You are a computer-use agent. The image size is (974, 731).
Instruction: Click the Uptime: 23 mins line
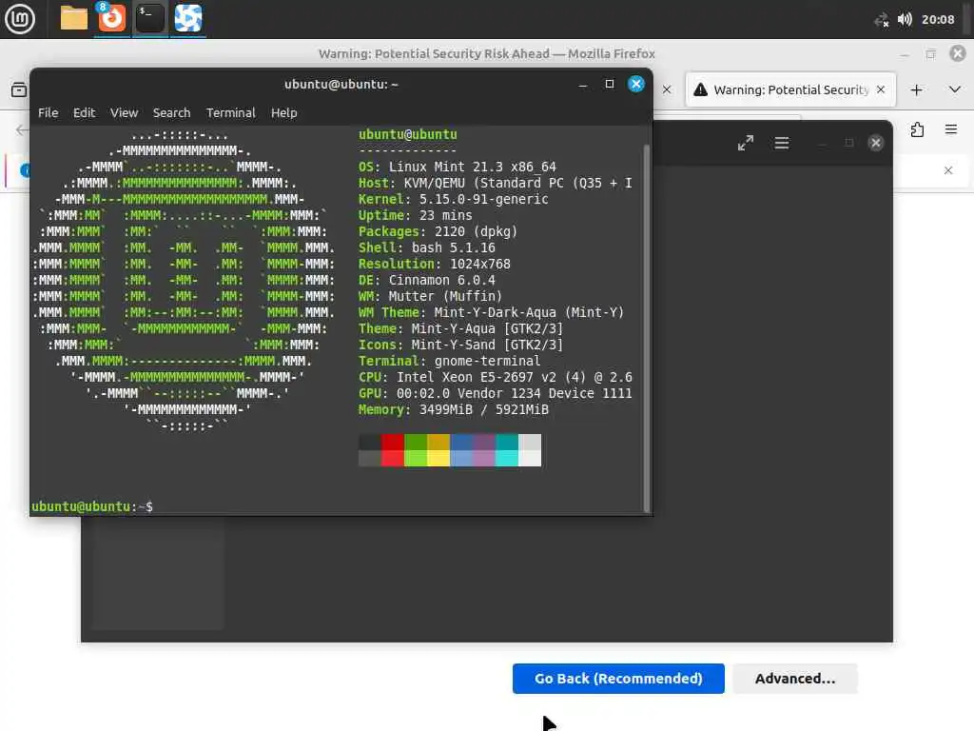pyautogui.click(x=415, y=215)
